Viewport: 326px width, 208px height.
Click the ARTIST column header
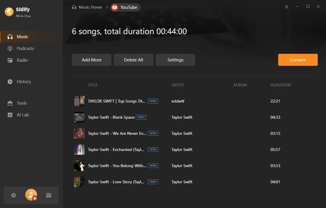[x=178, y=85]
